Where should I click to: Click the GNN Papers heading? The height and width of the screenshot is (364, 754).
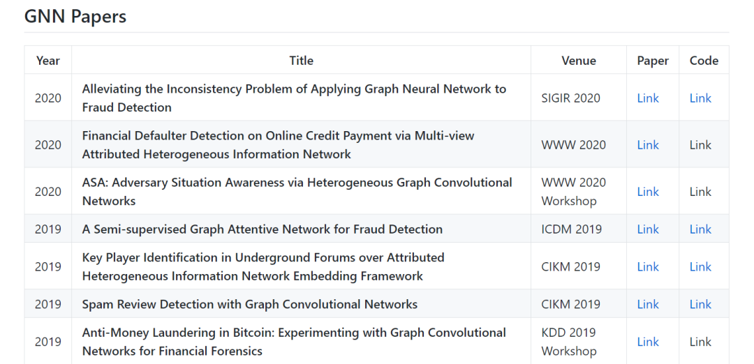point(75,17)
